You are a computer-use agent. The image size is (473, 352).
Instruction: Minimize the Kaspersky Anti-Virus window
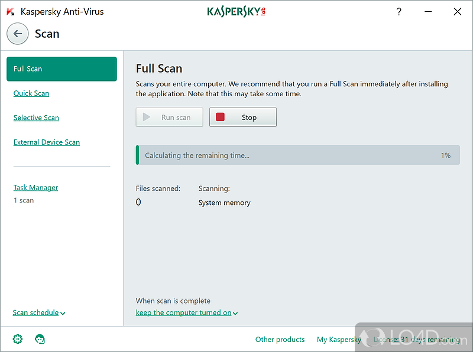tap(428, 11)
